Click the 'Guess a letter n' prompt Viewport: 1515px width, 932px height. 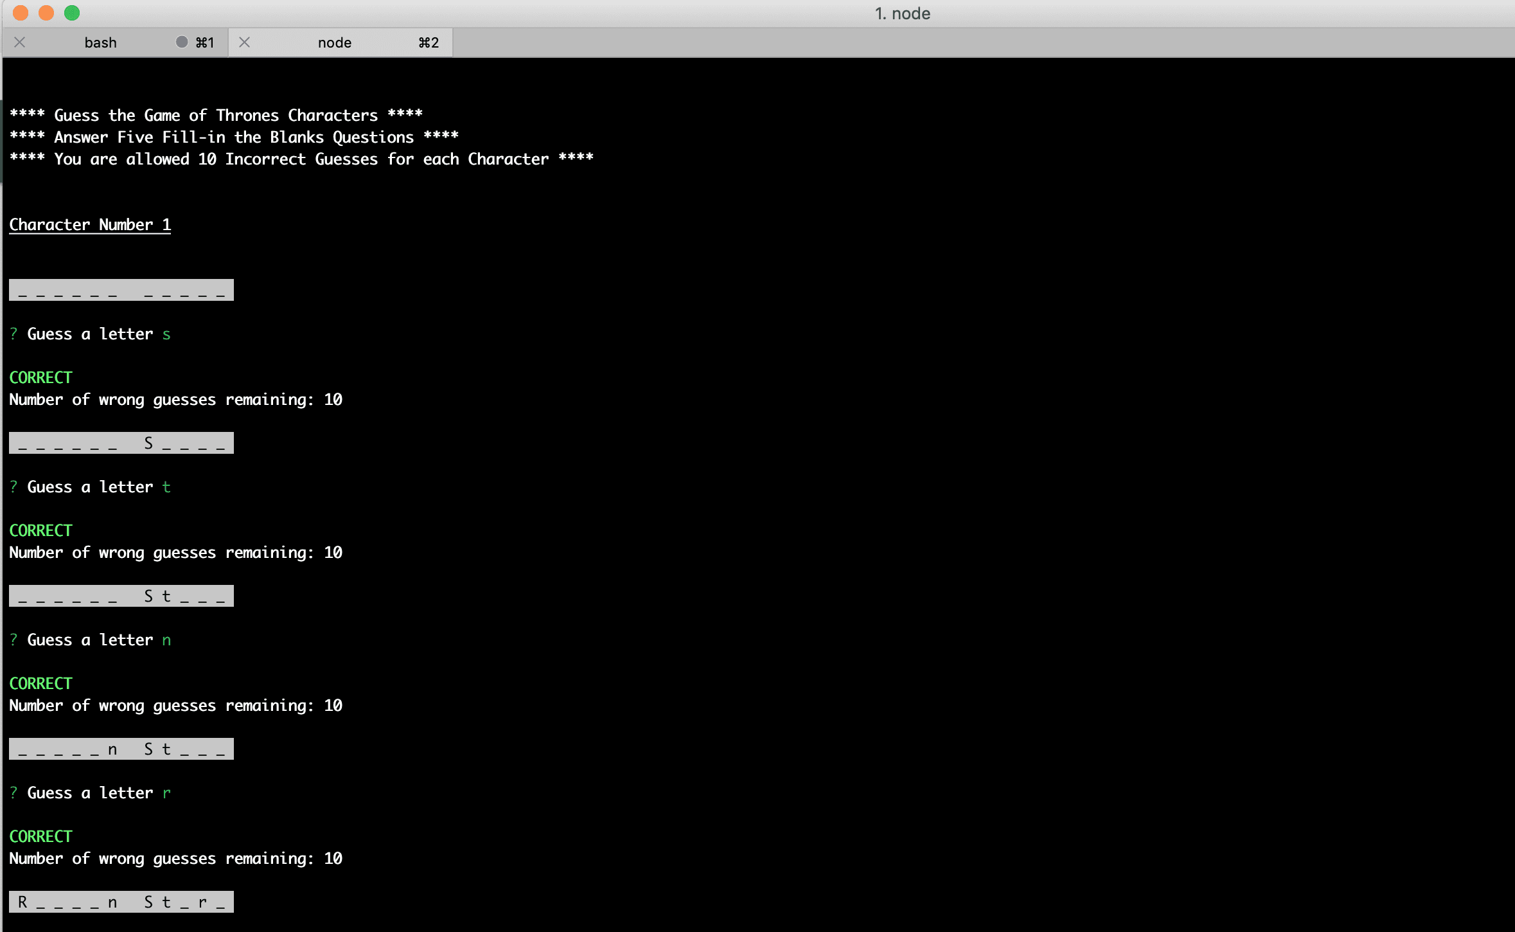pos(90,640)
